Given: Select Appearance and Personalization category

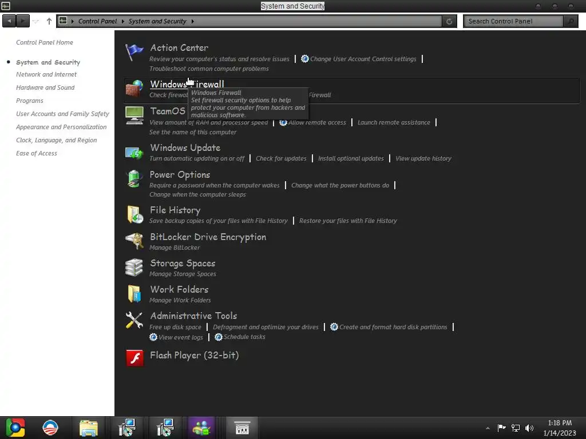Looking at the screenshot, I should point(61,127).
